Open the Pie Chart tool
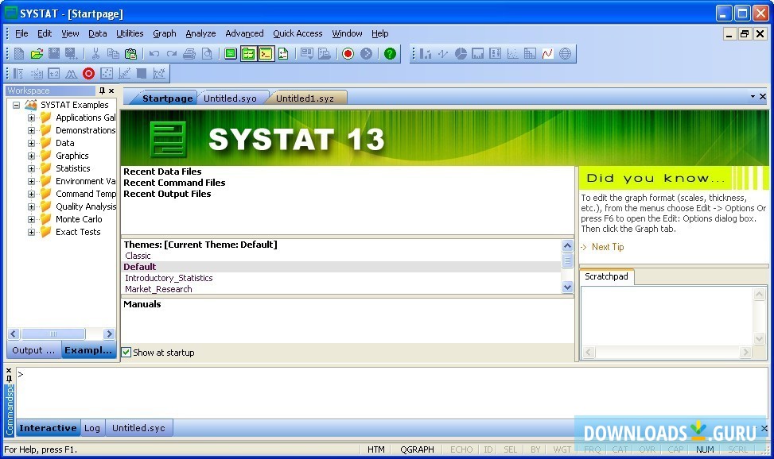Screen dimensions: 774x459 pos(461,54)
